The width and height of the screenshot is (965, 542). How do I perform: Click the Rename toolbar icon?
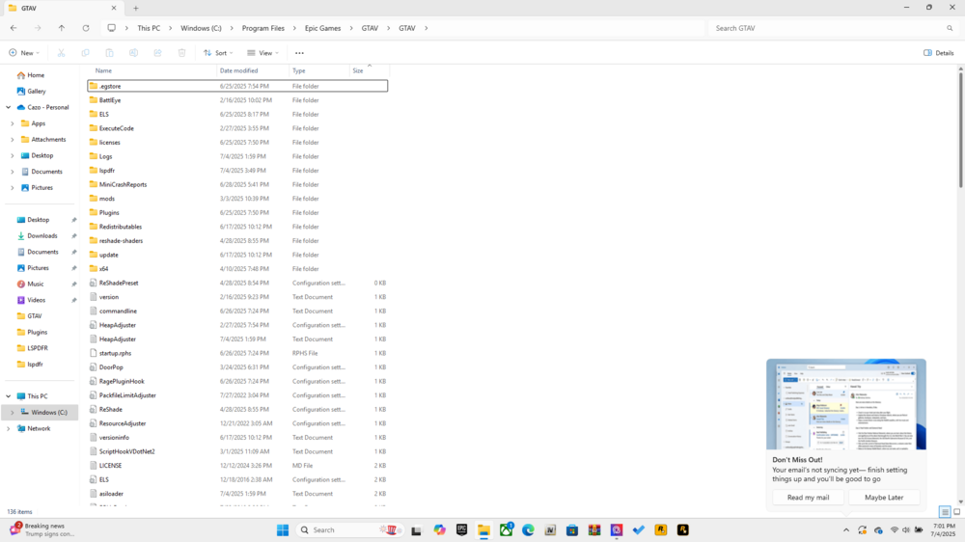click(x=133, y=53)
